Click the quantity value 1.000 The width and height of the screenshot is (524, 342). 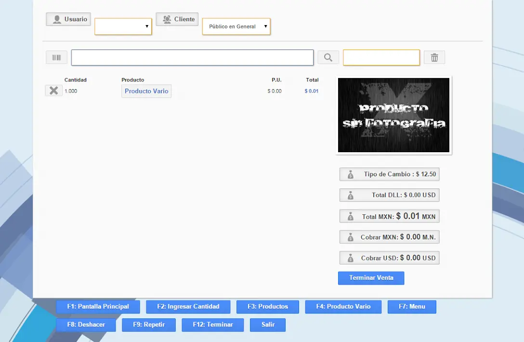coord(71,91)
